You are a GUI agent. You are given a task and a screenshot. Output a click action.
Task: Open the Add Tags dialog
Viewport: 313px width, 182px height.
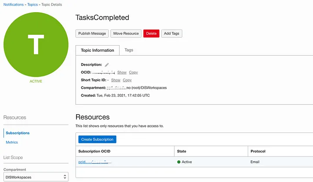pos(172,33)
